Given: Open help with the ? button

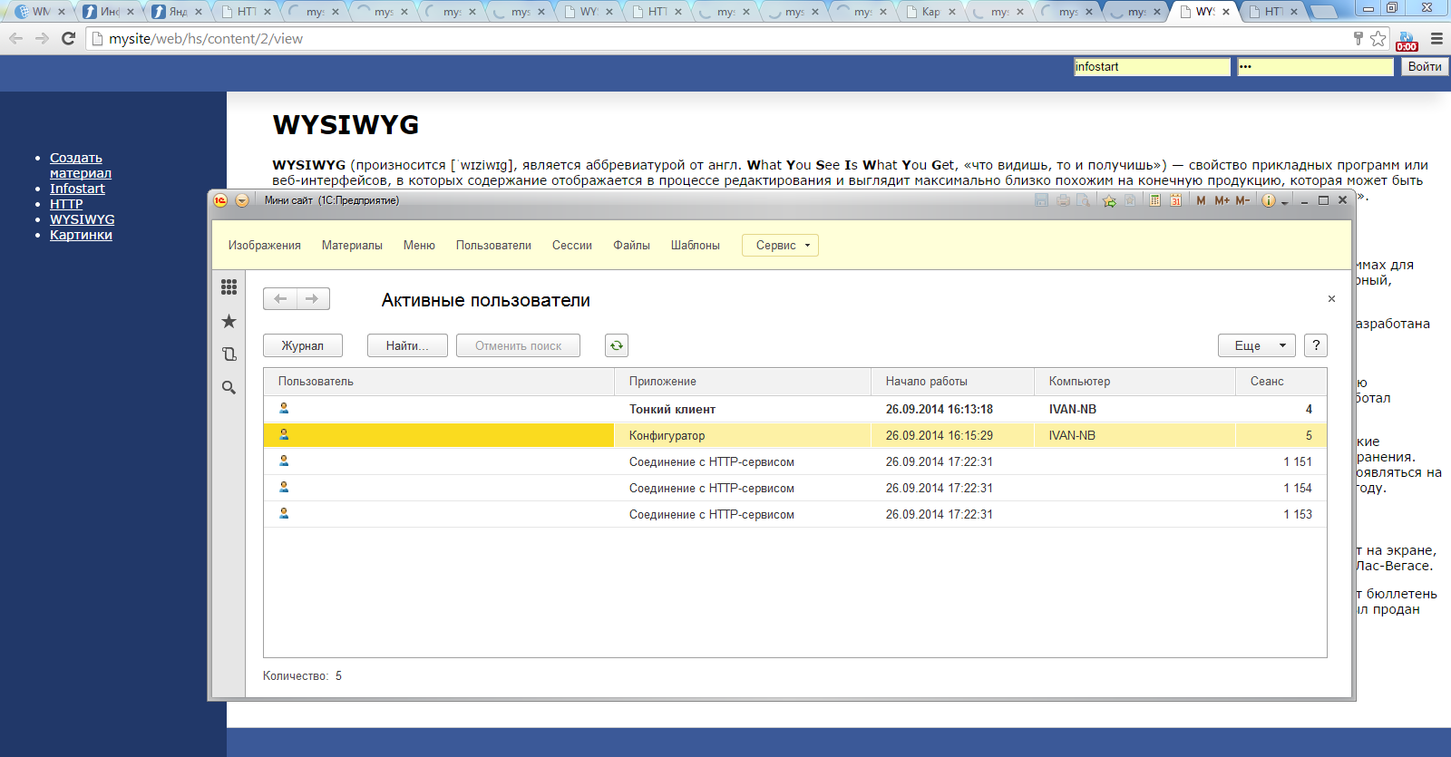Looking at the screenshot, I should tap(1316, 345).
